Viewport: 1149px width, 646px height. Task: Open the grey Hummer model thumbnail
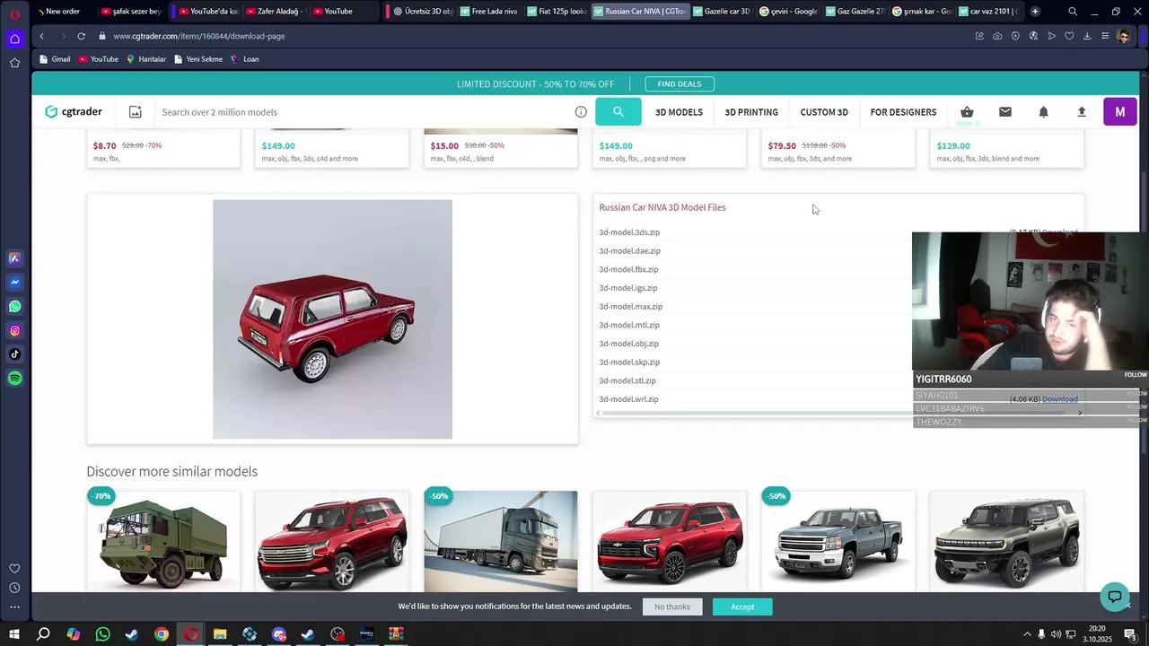[1007, 541]
